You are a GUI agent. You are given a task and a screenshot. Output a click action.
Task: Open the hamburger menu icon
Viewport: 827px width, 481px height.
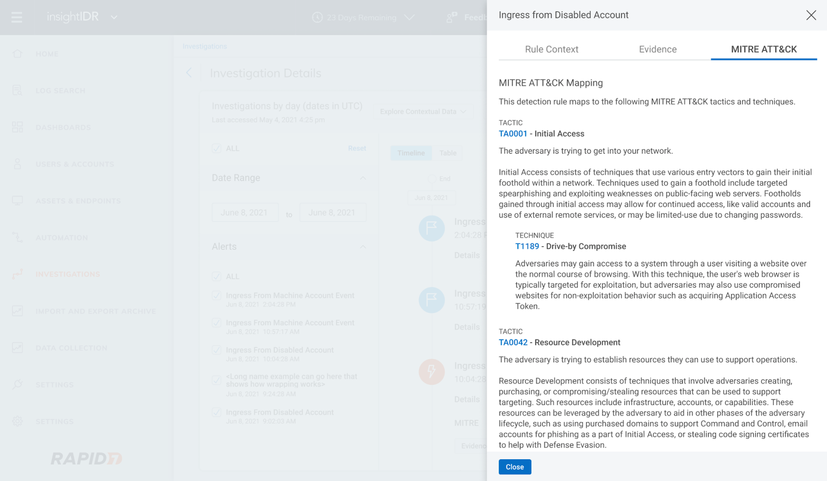click(17, 18)
